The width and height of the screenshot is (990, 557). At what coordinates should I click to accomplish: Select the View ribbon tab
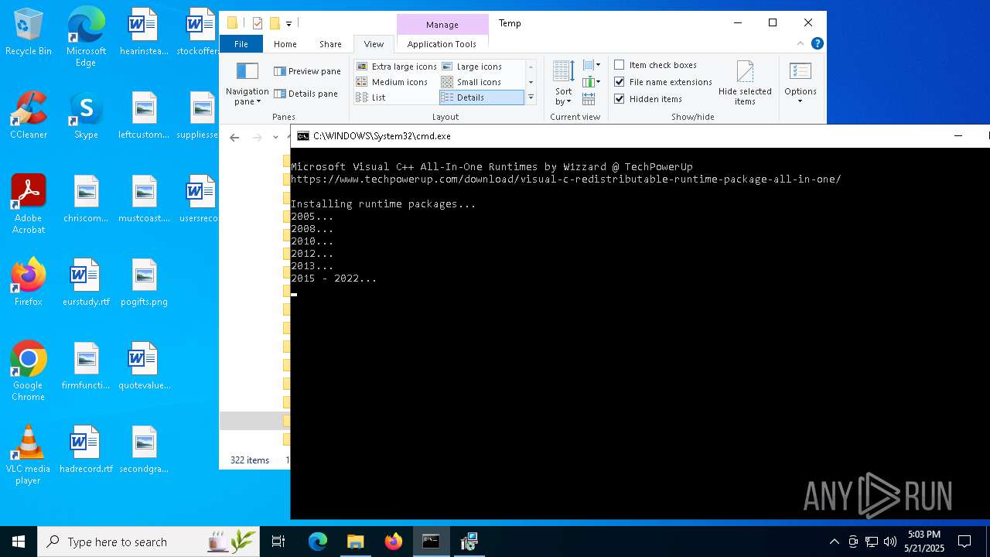[374, 44]
